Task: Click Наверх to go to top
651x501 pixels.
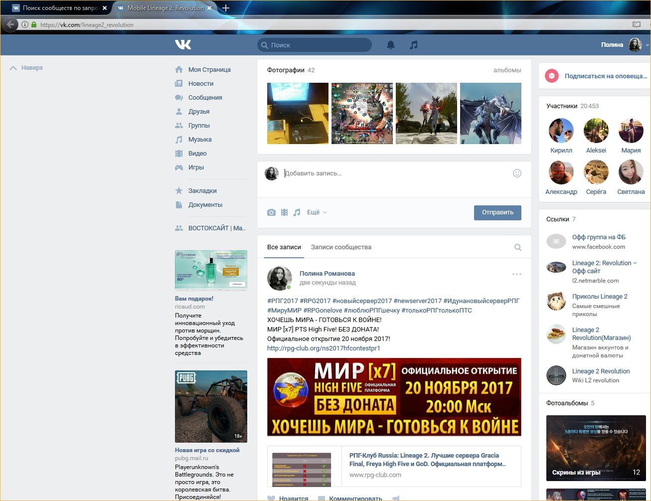Action: tap(26, 68)
